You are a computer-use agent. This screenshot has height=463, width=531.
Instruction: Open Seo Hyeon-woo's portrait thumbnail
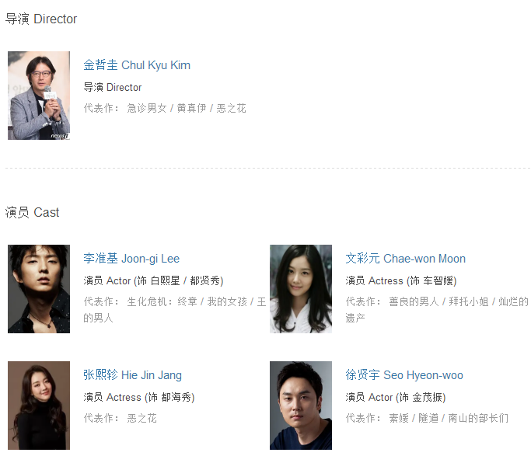pos(301,406)
